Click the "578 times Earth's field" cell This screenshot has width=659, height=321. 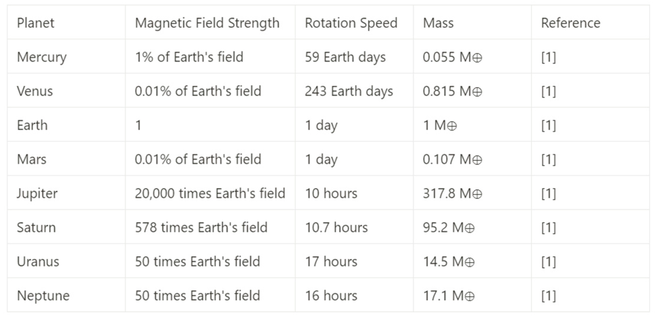pyautogui.click(x=201, y=228)
